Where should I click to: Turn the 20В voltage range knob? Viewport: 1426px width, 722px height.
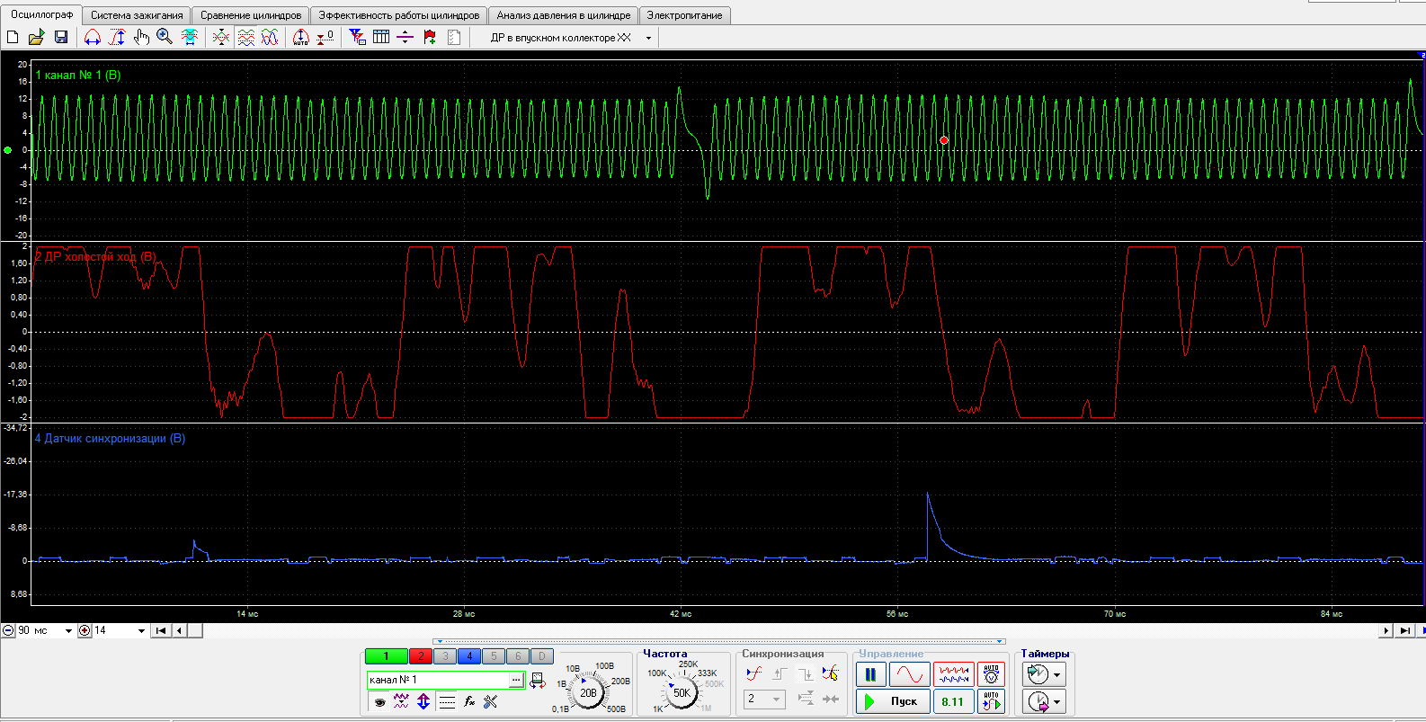[x=588, y=692]
